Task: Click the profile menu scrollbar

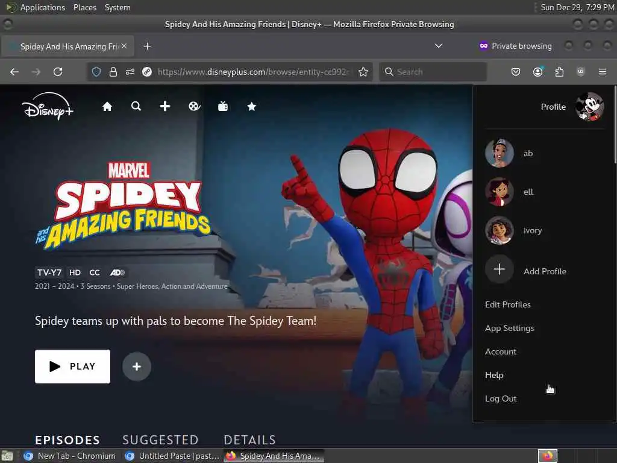Action: (x=615, y=124)
